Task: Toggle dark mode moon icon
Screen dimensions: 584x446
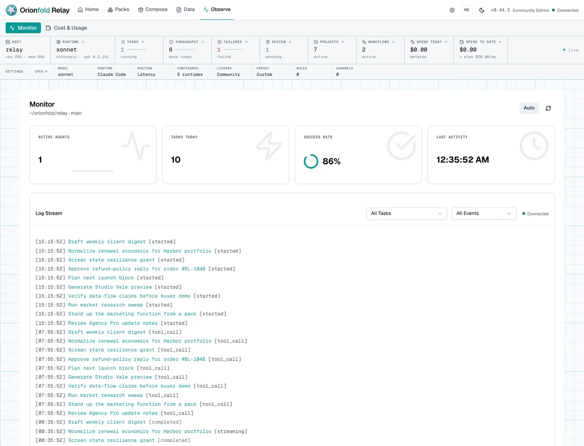Action: click(482, 10)
